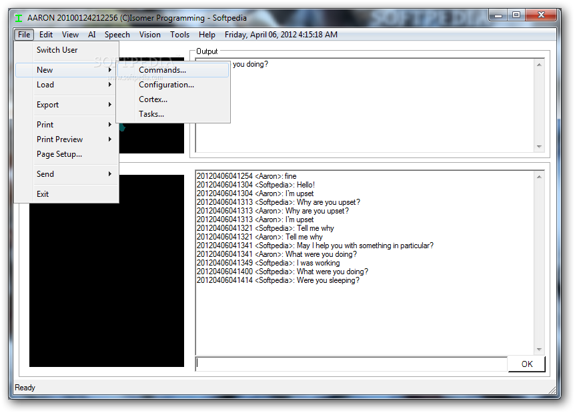Click log line '<Aaron>: What were you doing?'

click(x=277, y=254)
